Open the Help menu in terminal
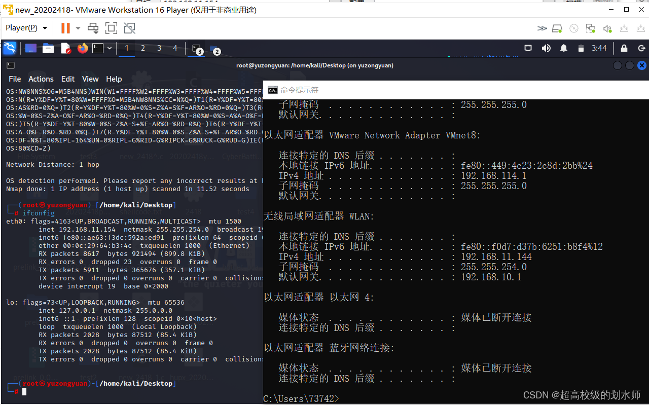 pyautogui.click(x=114, y=79)
